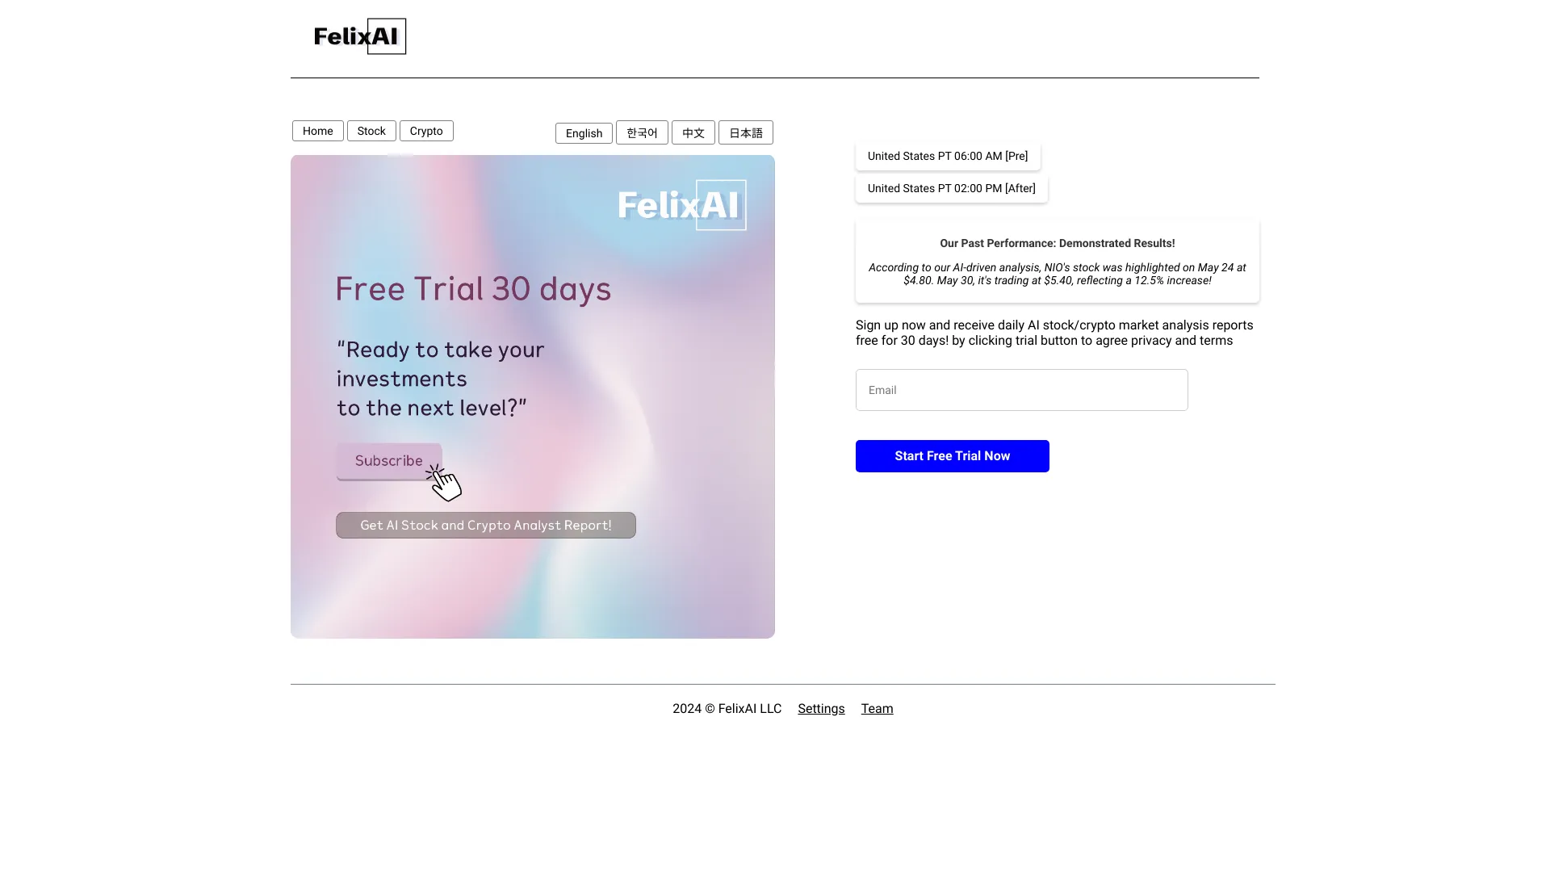Toggle United States PT 06:00 AM Pre market

[x=948, y=156]
